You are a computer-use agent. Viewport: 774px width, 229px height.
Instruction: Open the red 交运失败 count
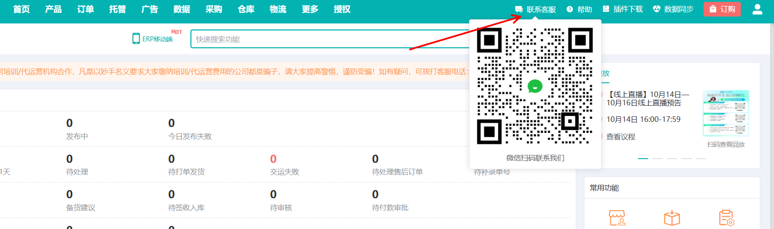coord(273,159)
